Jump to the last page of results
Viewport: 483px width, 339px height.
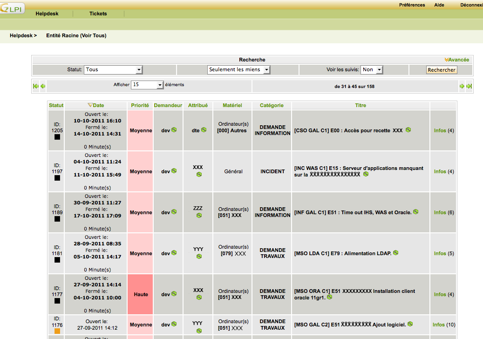coord(469,86)
